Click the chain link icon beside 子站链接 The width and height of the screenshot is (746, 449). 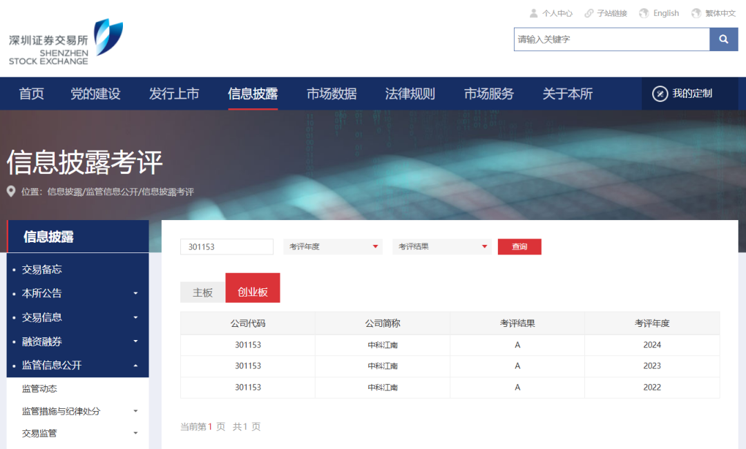coord(589,13)
